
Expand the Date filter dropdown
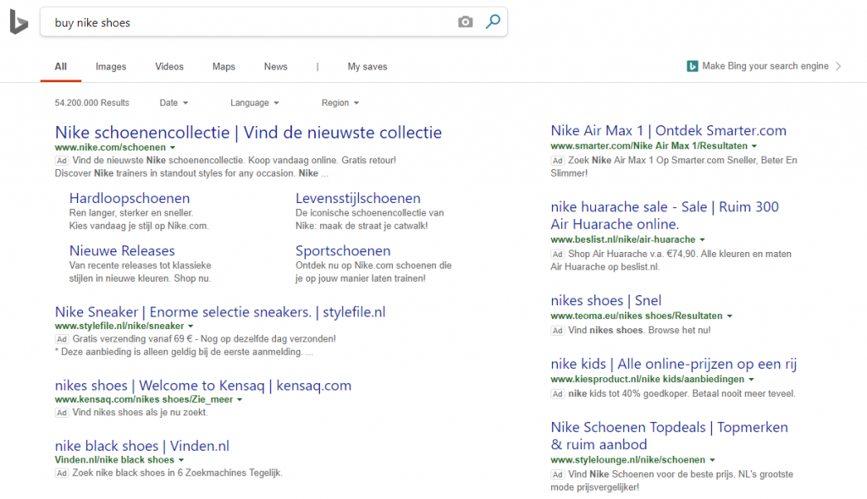(x=174, y=103)
